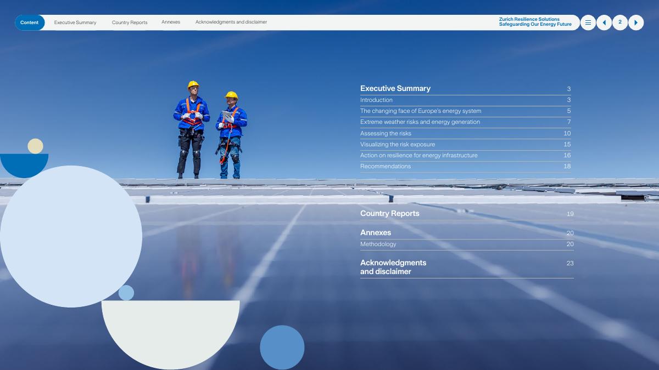Open the Executive Summary heading link
Viewport: 659px width, 370px height.
(x=395, y=88)
